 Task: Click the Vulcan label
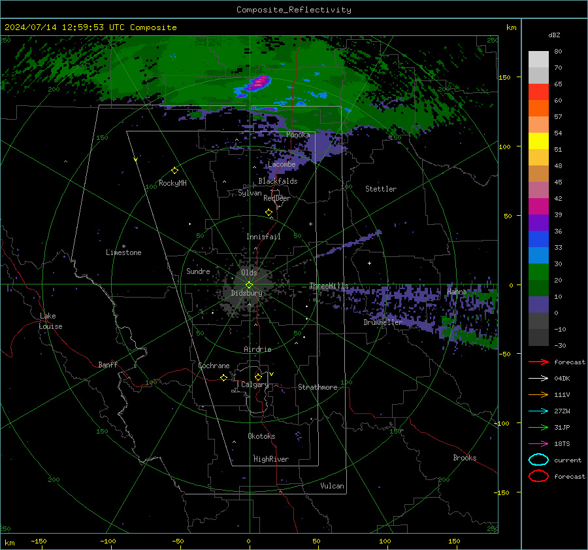pos(333,486)
